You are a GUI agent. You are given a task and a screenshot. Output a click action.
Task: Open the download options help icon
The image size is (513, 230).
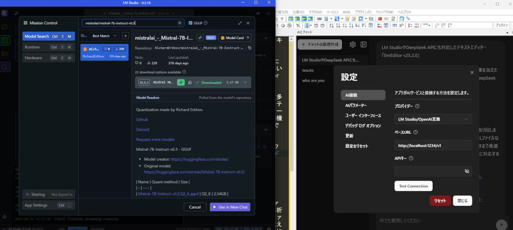184,72
